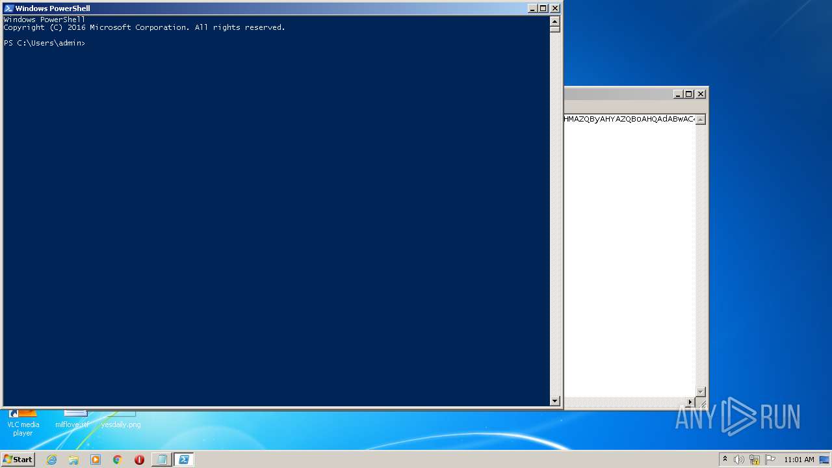Open the volume speaker tray icon

click(x=739, y=460)
